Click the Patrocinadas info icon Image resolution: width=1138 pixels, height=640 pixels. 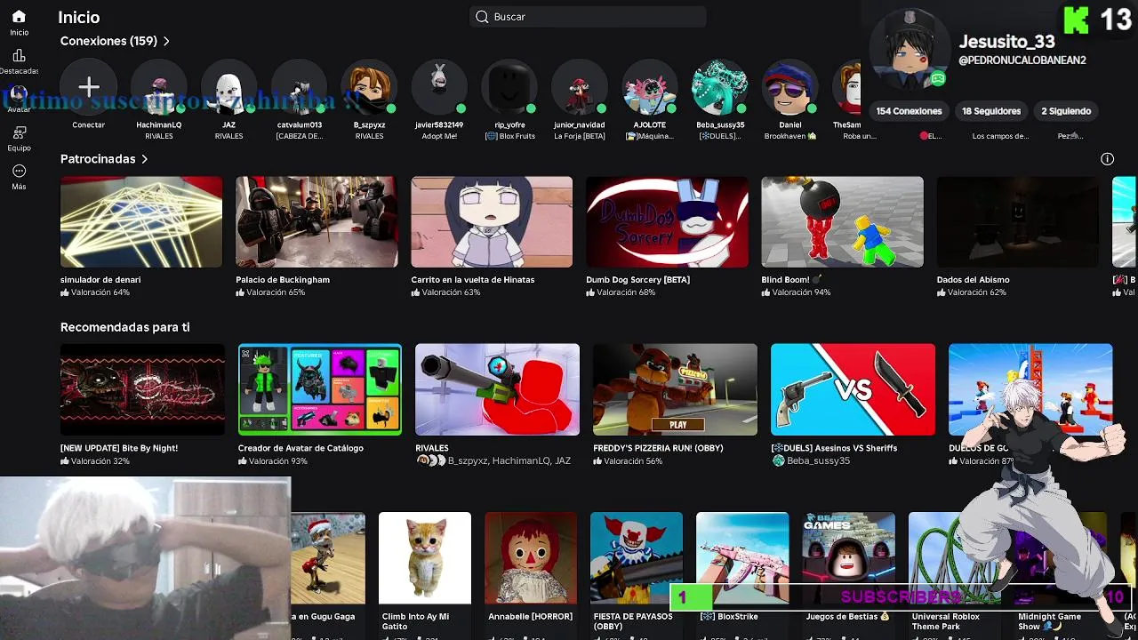click(1107, 159)
